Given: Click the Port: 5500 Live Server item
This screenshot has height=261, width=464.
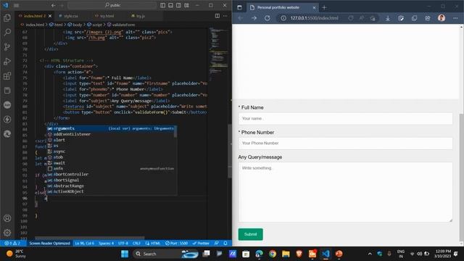Looking at the screenshot, I should click(x=177, y=244).
